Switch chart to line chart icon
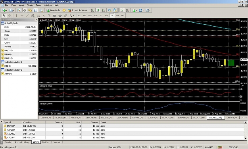This screenshot has width=248, height=149. (x=103, y=10)
